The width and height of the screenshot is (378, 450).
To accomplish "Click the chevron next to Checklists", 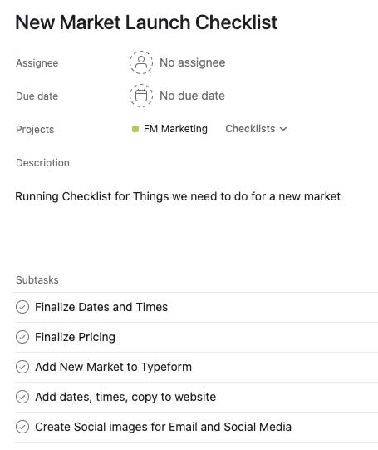I will click(x=283, y=129).
